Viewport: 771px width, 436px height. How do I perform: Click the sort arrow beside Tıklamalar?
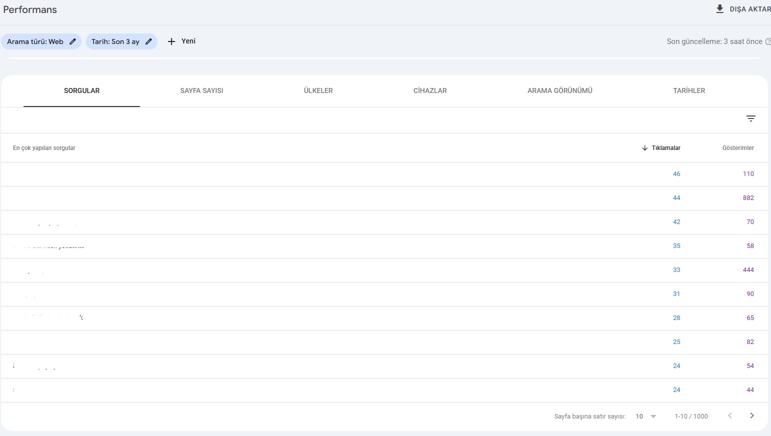pos(645,148)
